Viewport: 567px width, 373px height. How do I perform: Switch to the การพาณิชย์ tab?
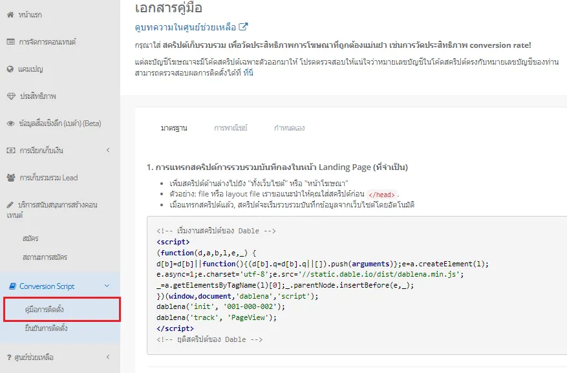click(x=231, y=128)
